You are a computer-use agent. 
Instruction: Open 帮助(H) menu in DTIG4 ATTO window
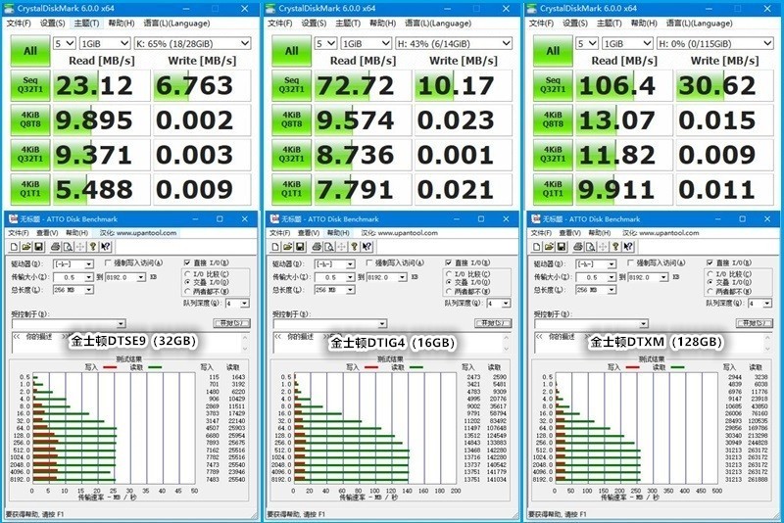(338, 233)
